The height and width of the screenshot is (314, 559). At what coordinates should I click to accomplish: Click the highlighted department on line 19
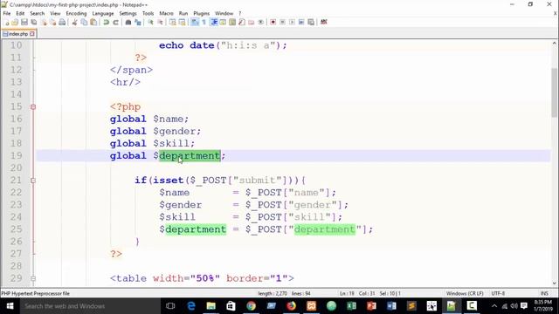tap(190, 155)
